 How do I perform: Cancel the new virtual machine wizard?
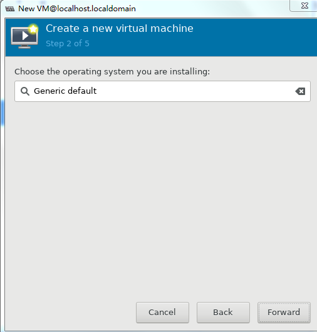[162, 313]
